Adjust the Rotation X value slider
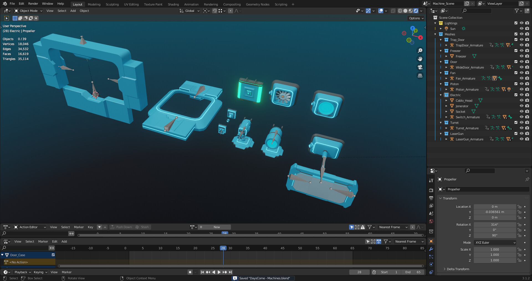The width and height of the screenshot is (532, 281). [495, 224]
